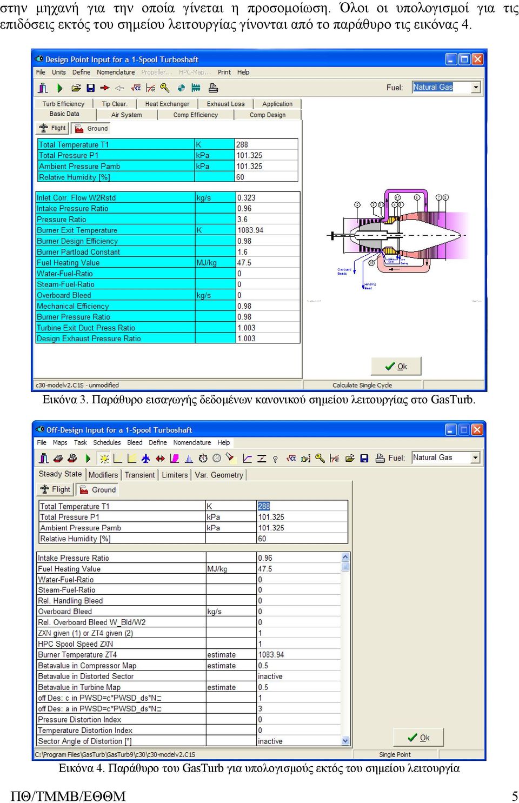Open the Fuel dropdown in Design Point window
The width and height of the screenshot is (519, 803).
pos(476,87)
